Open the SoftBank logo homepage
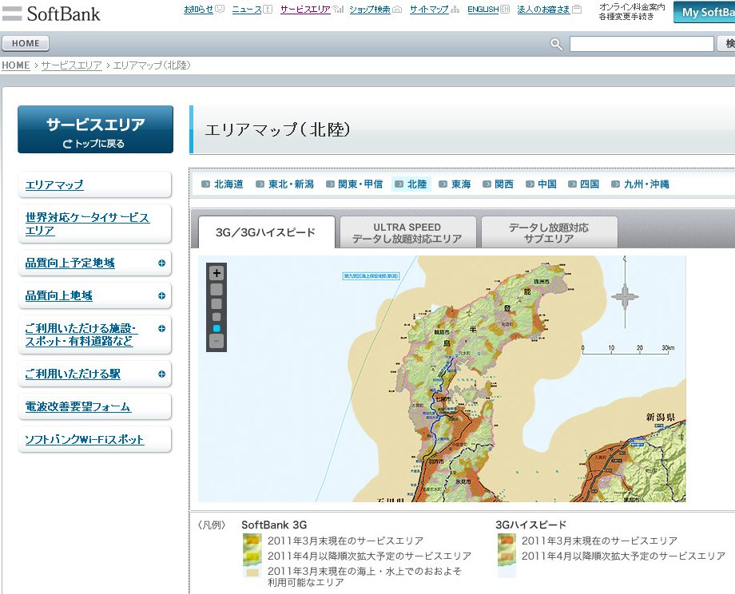Viewport: 735px width, 594px height. 52,13
